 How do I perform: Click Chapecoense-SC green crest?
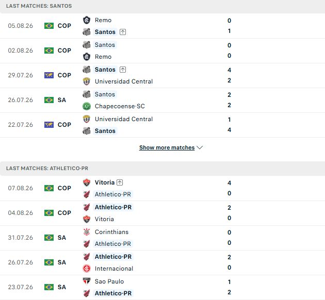(x=87, y=106)
